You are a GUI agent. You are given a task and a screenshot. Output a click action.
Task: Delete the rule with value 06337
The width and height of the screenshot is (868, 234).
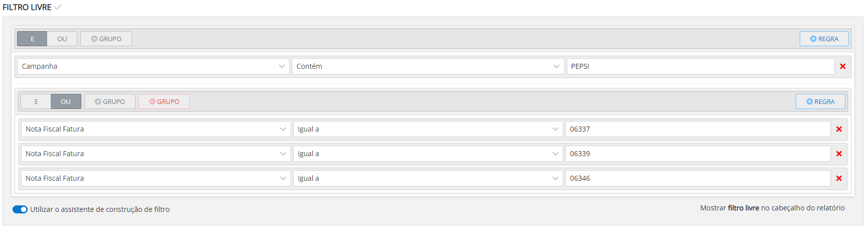click(838, 129)
